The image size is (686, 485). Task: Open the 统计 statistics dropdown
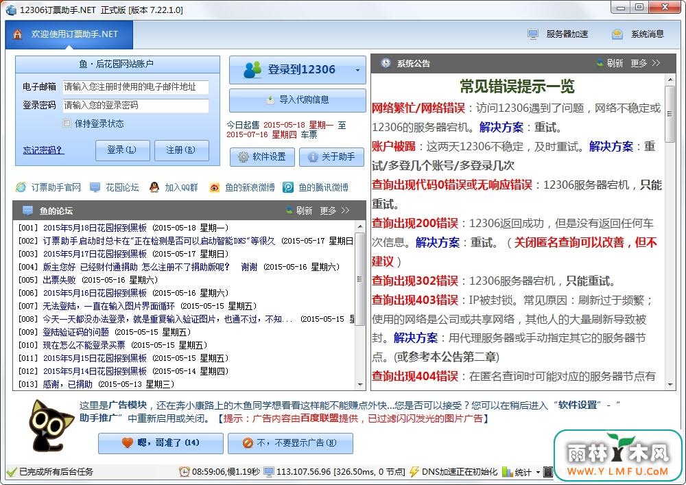[522, 472]
